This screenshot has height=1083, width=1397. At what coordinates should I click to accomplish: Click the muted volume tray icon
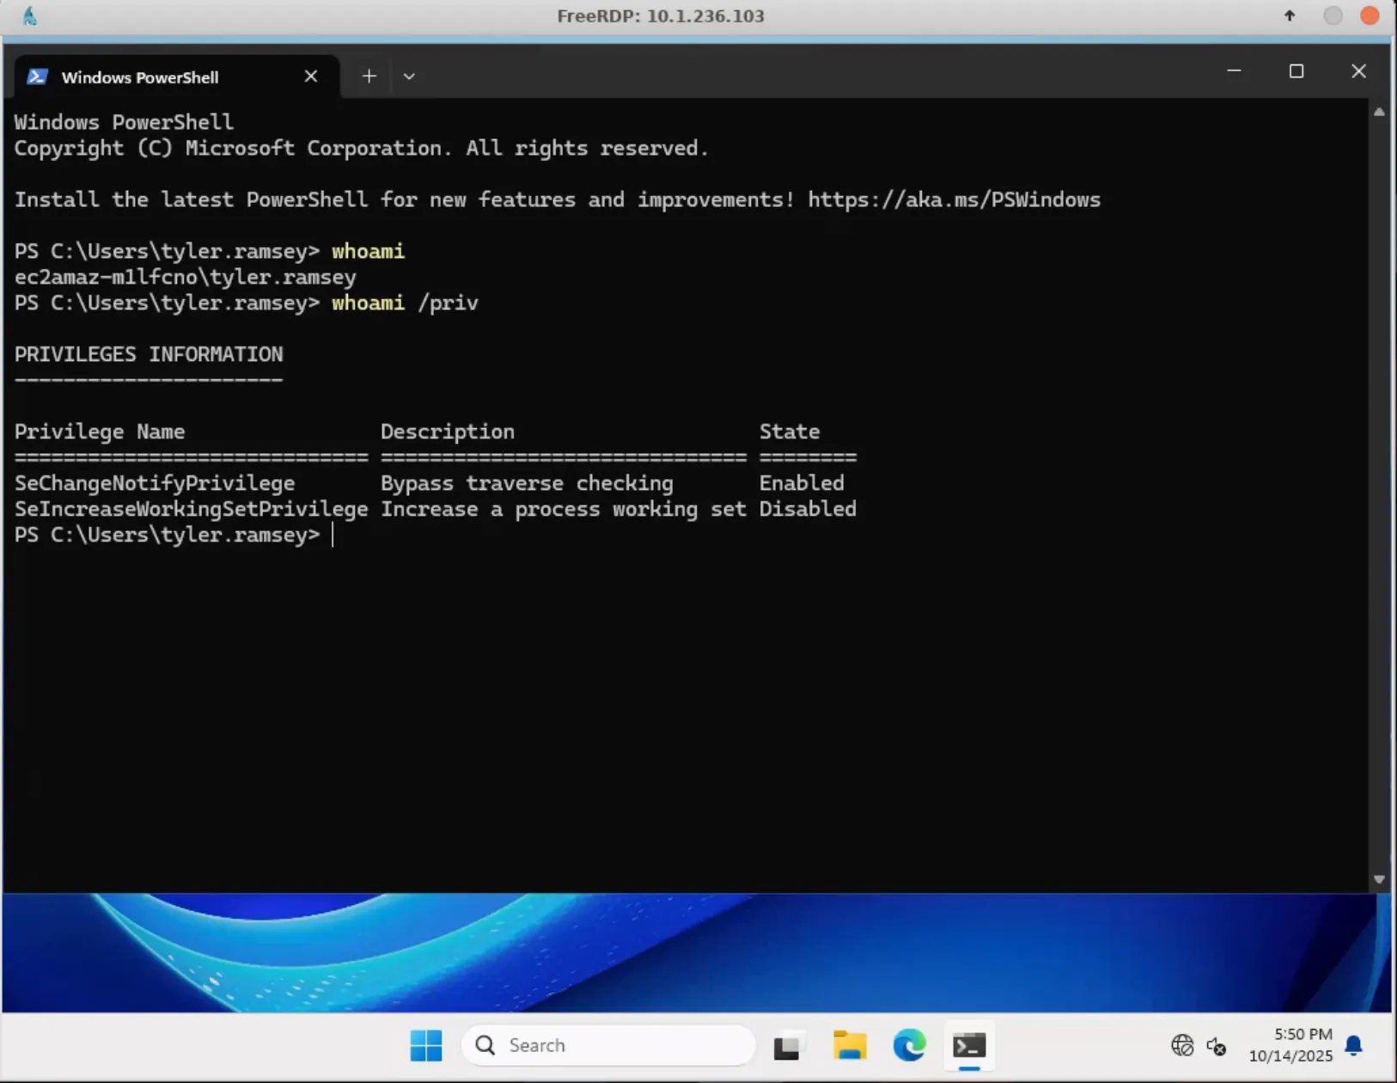1216,1046
